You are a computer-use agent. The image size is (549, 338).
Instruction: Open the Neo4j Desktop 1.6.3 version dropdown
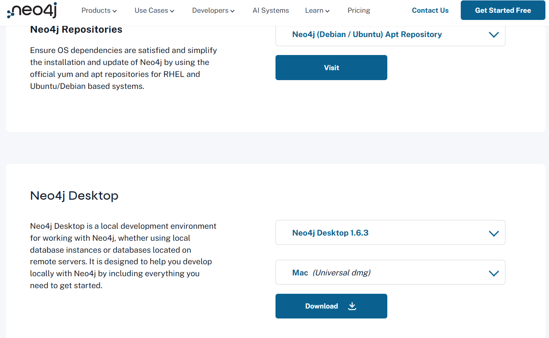390,233
